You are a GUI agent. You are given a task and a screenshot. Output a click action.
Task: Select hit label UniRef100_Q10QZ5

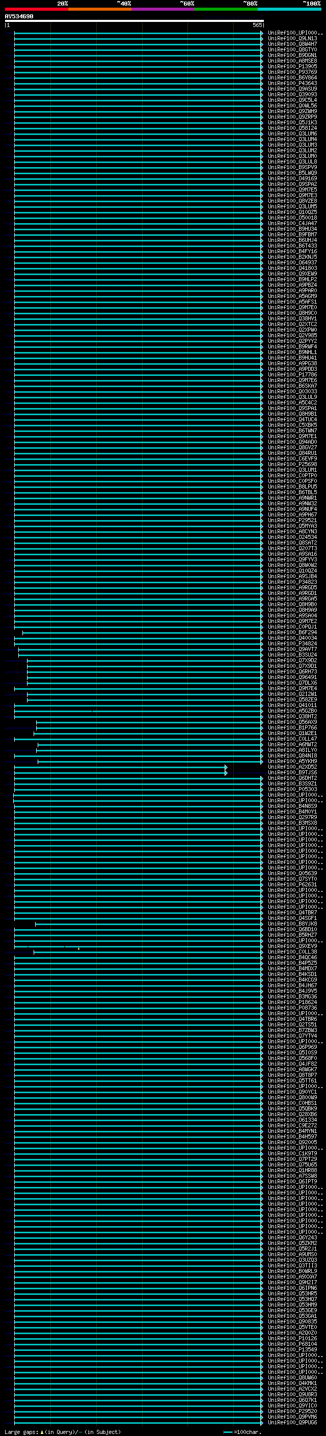click(292, 212)
